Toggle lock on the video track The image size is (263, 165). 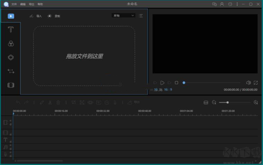coord(10,124)
